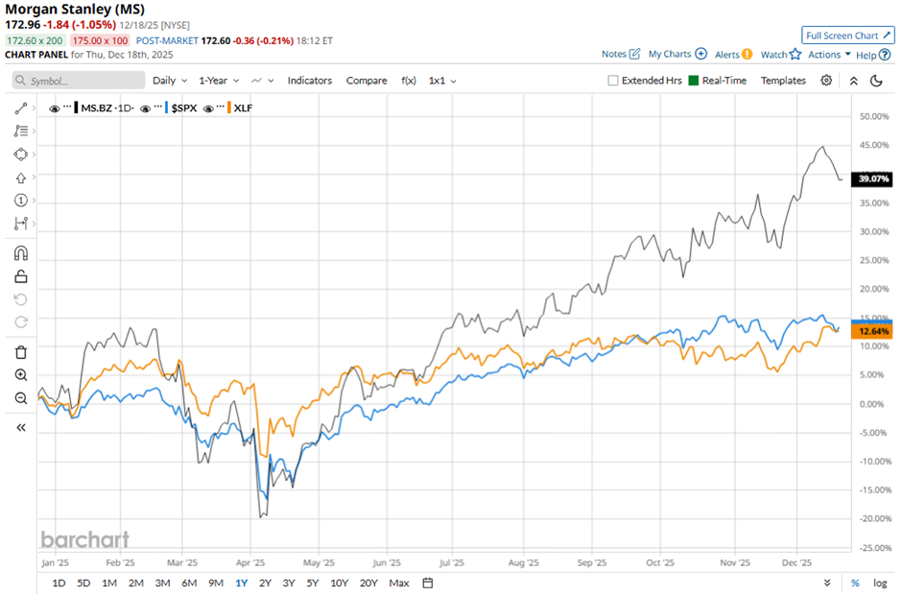Zoom out with the minus magnifier

click(20, 398)
